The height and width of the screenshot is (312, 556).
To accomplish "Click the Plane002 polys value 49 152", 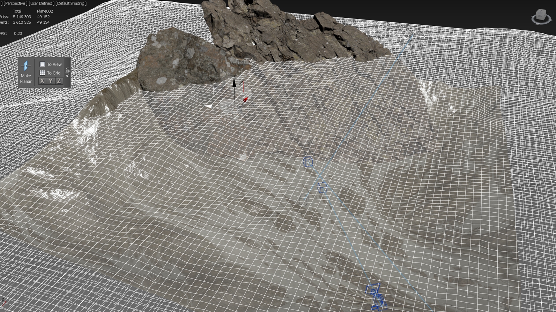I will pos(44,17).
